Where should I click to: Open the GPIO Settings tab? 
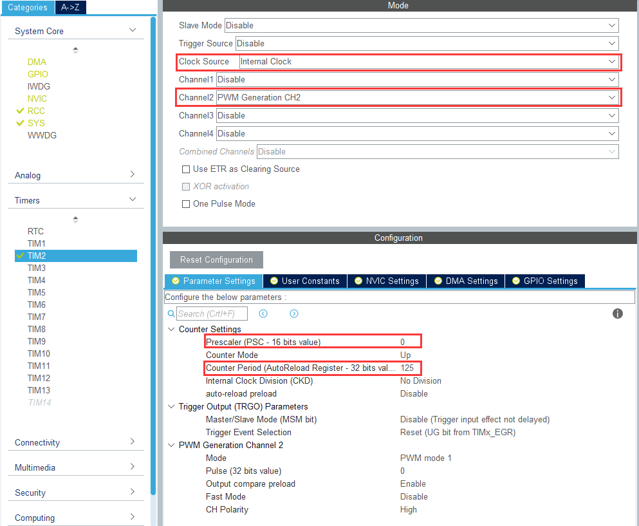545,281
